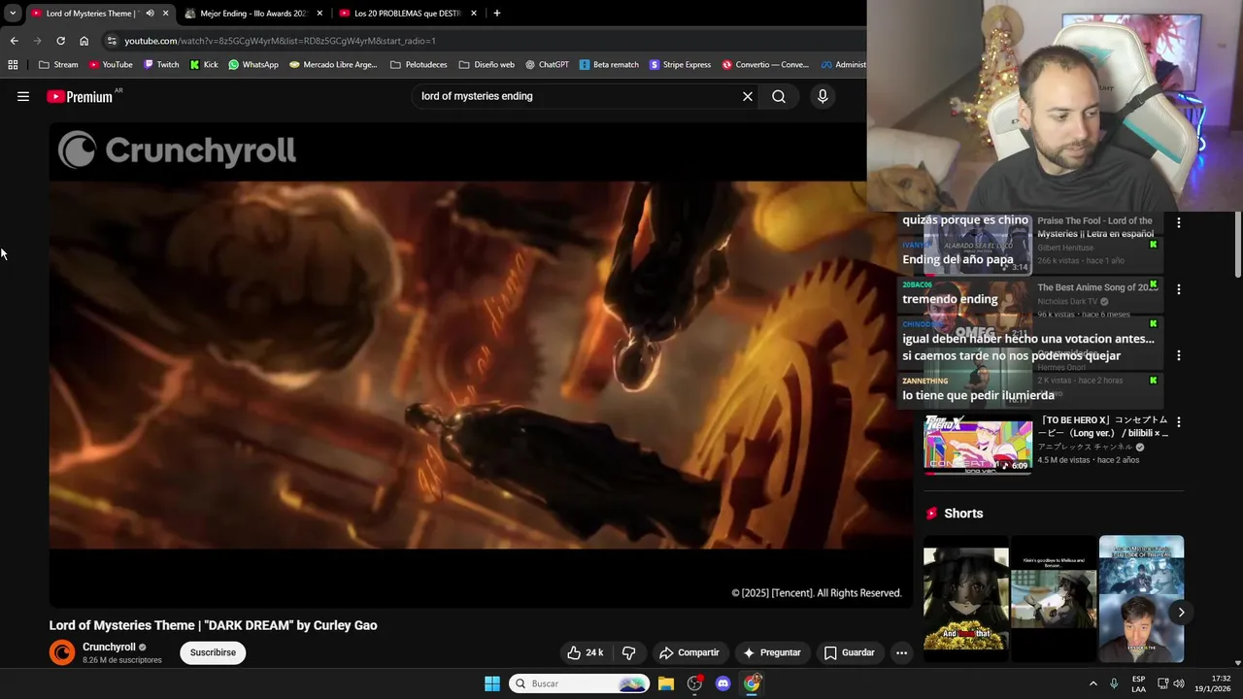Viewport: 1243px width, 699px height.
Task: Save the video with Guardar button
Action: click(849, 652)
